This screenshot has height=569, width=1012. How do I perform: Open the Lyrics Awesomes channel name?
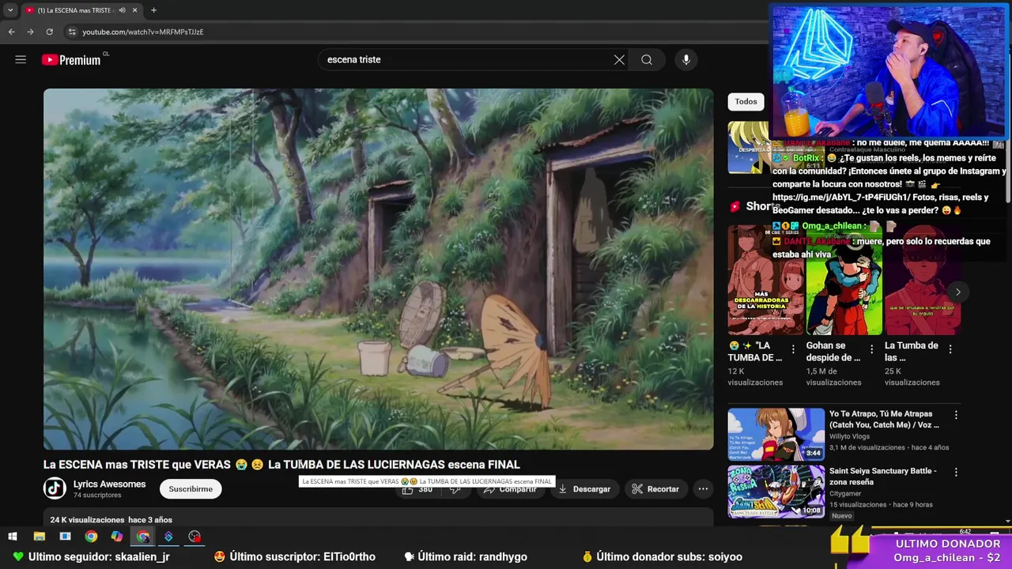(109, 484)
